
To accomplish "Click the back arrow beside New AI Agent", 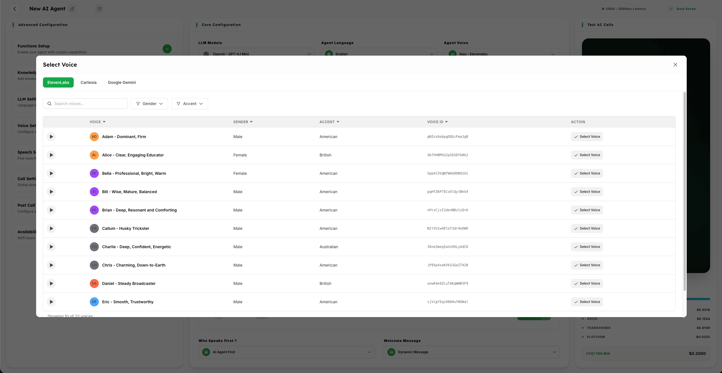I will point(15,9).
